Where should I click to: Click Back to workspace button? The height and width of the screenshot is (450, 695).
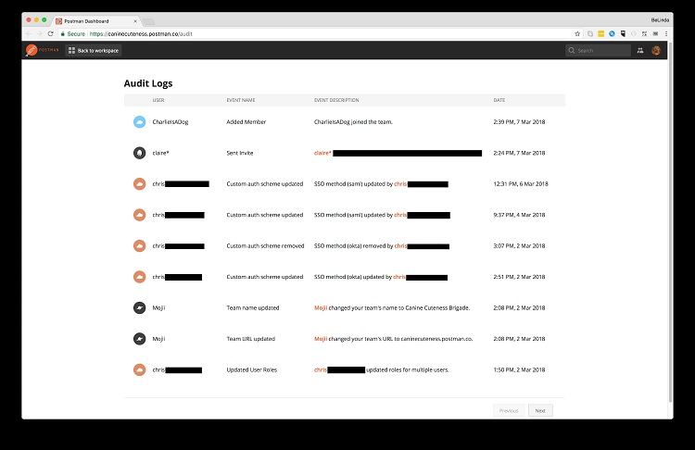pos(94,51)
